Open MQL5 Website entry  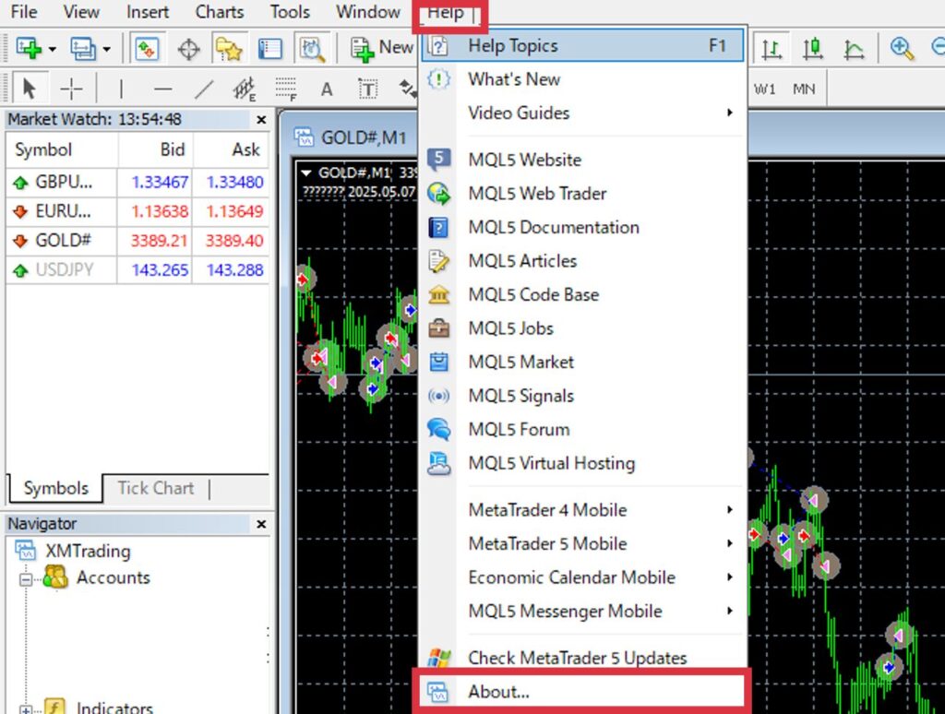point(583,160)
